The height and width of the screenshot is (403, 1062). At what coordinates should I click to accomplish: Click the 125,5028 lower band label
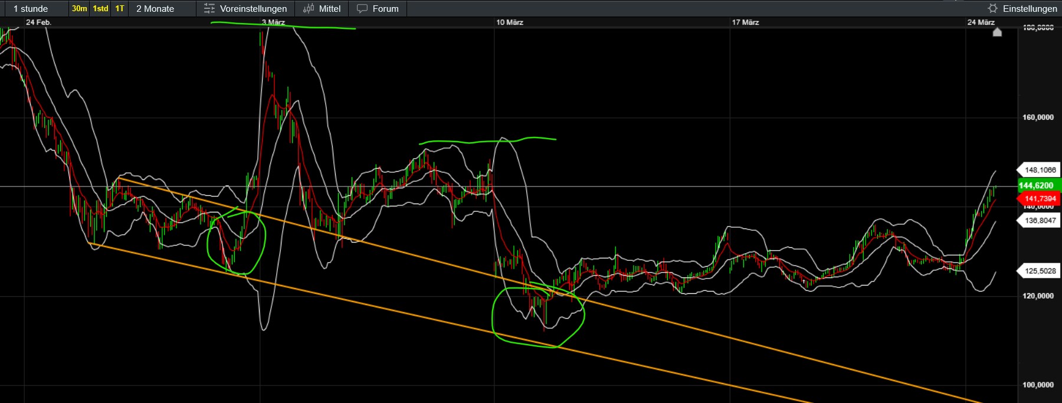tap(1040, 271)
